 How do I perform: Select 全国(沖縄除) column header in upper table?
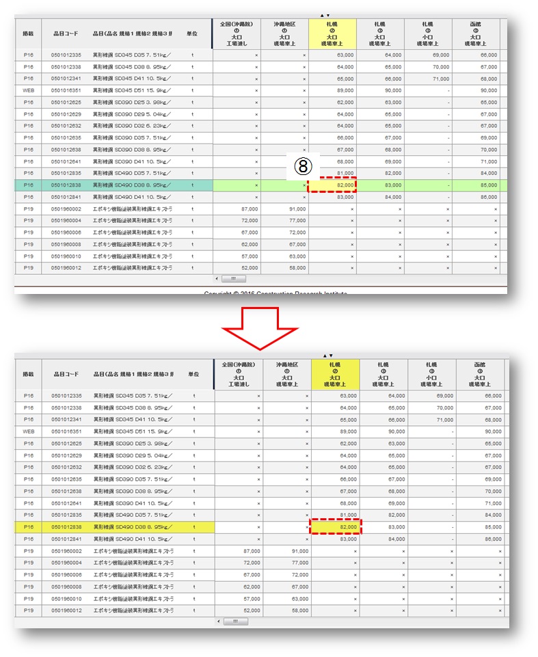pyautogui.click(x=237, y=33)
